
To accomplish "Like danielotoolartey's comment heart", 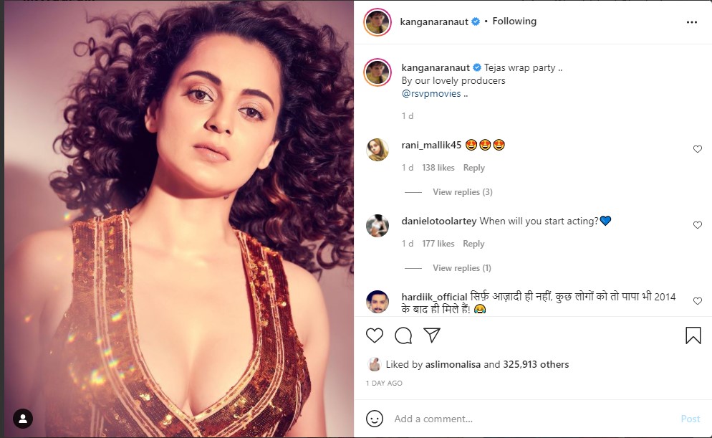I will tap(698, 224).
